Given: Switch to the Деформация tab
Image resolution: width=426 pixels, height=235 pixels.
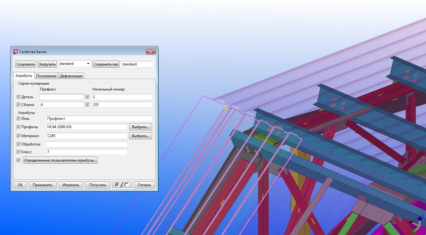Looking at the screenshot, I should [x=71, y=76].
